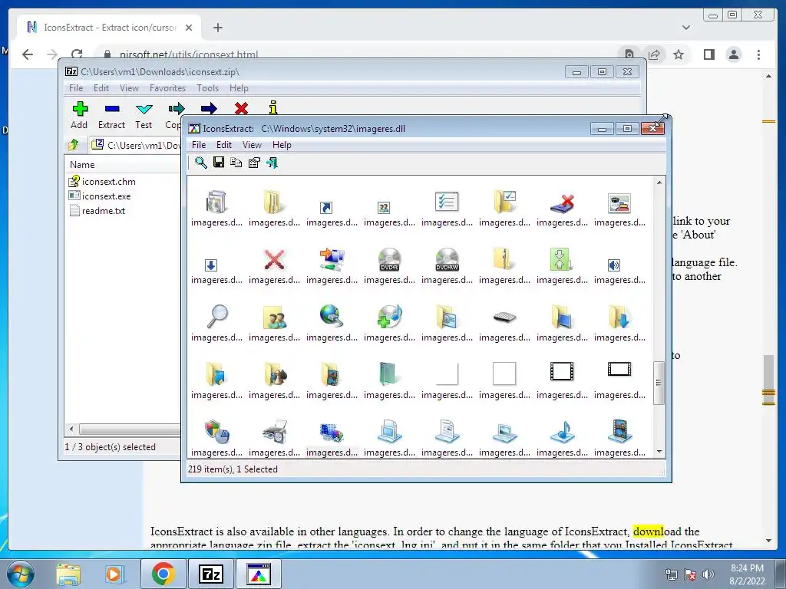Screen dimensions: 786x589
Task: Click the blue minus Extract icon in 7-Zip
Action: tap(112, 109)
